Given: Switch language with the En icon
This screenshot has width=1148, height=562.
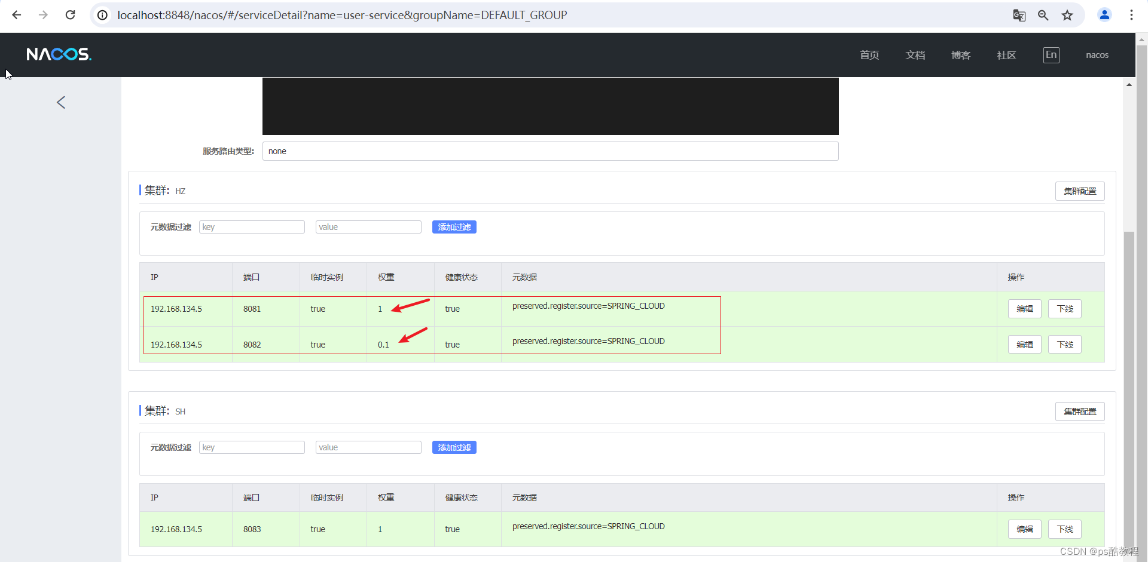Looking at the screenshot, I should (x=1051, y=55).
